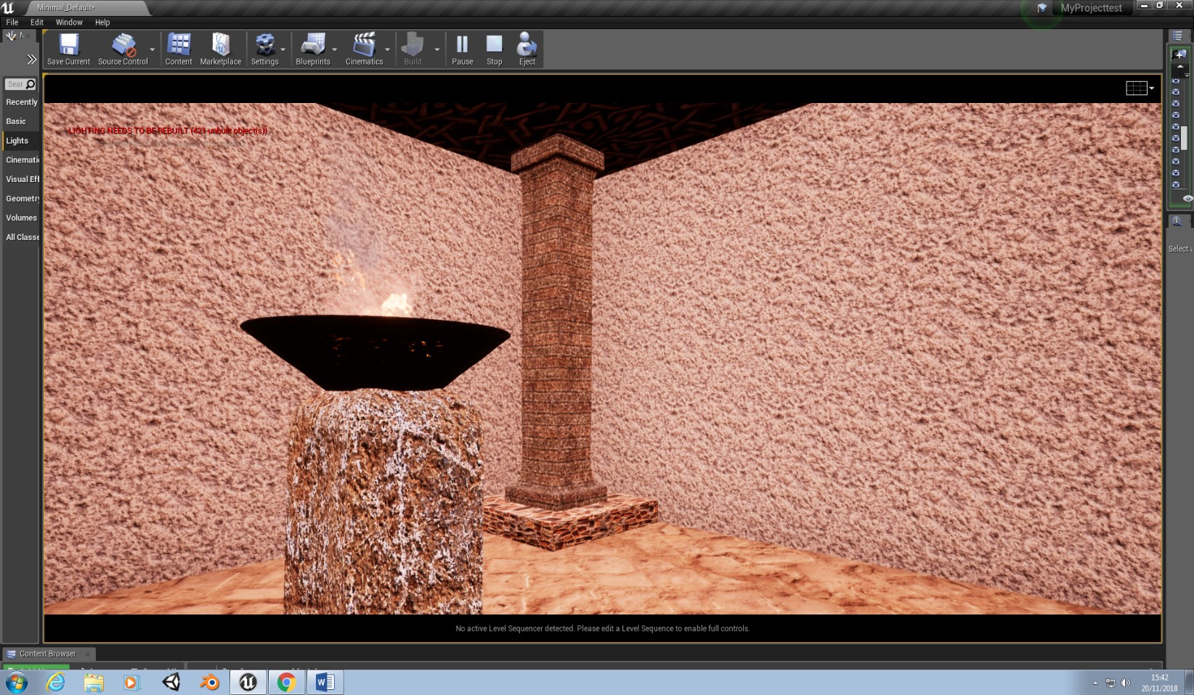The height and width of the screenshot is (695, 1194).
Task: Open the viewport layout dropdown in top-right corner
Action: click(x=1140, y=88)
